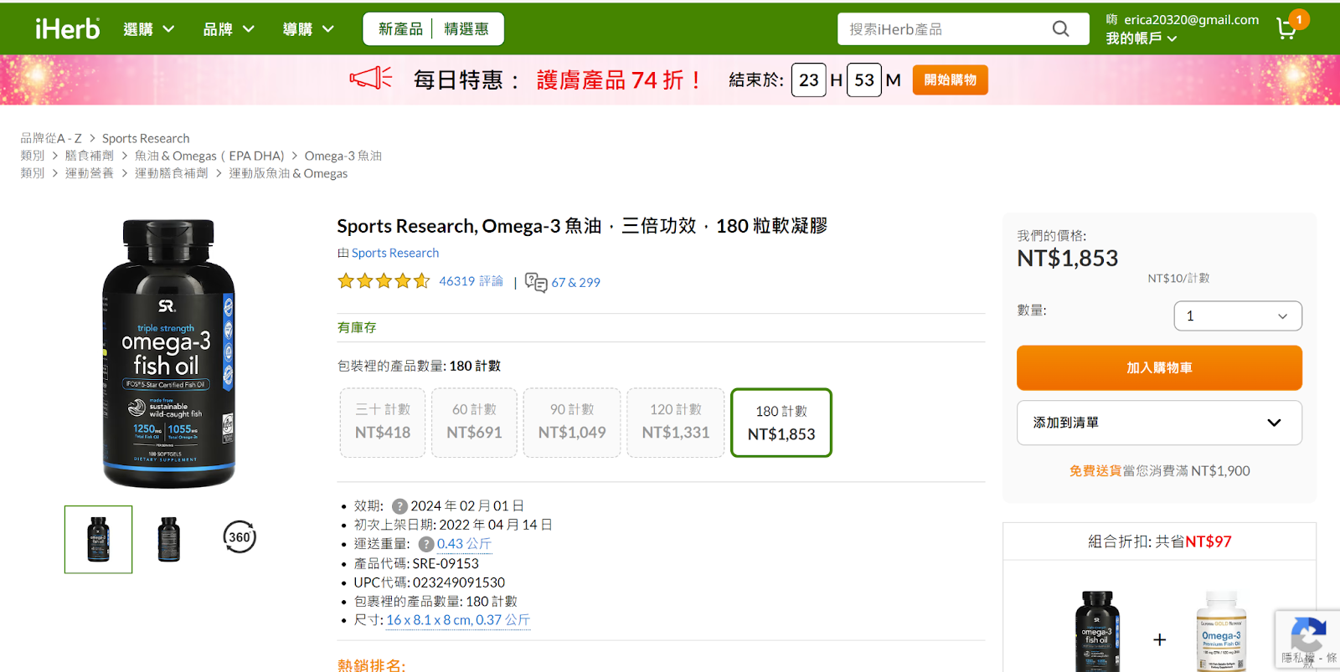Click combo deal Sports Research bottle image
1340x672 pixels.
tap(1097, 632)
